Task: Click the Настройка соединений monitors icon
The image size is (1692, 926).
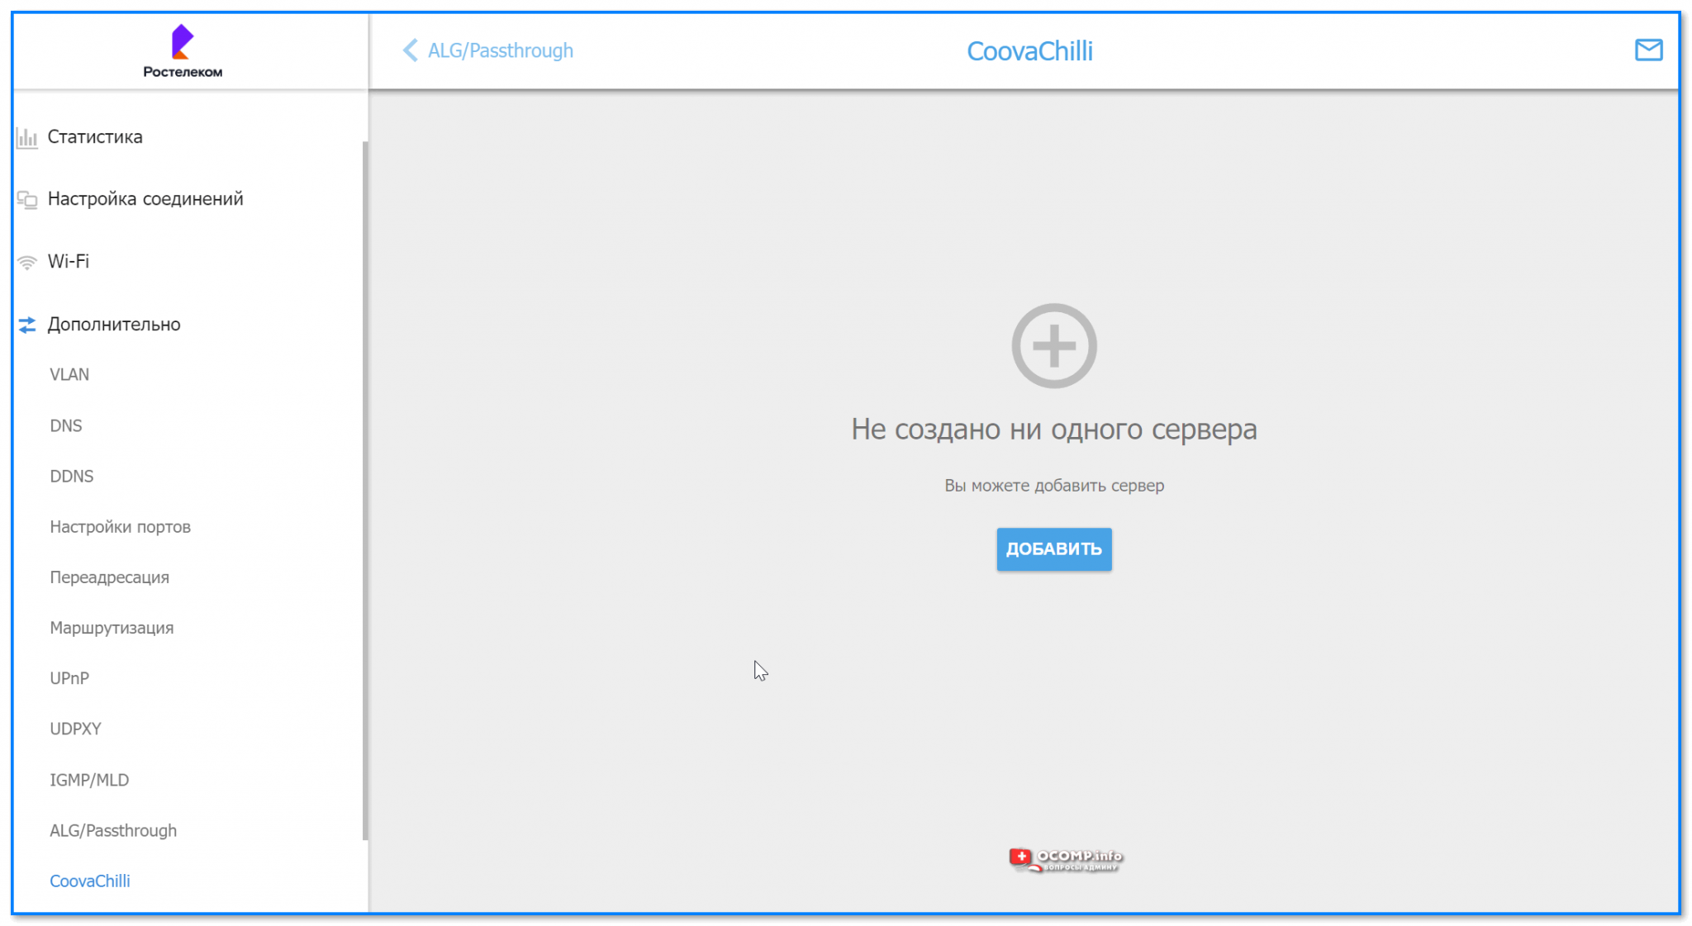Action: (x=27, y=199)
